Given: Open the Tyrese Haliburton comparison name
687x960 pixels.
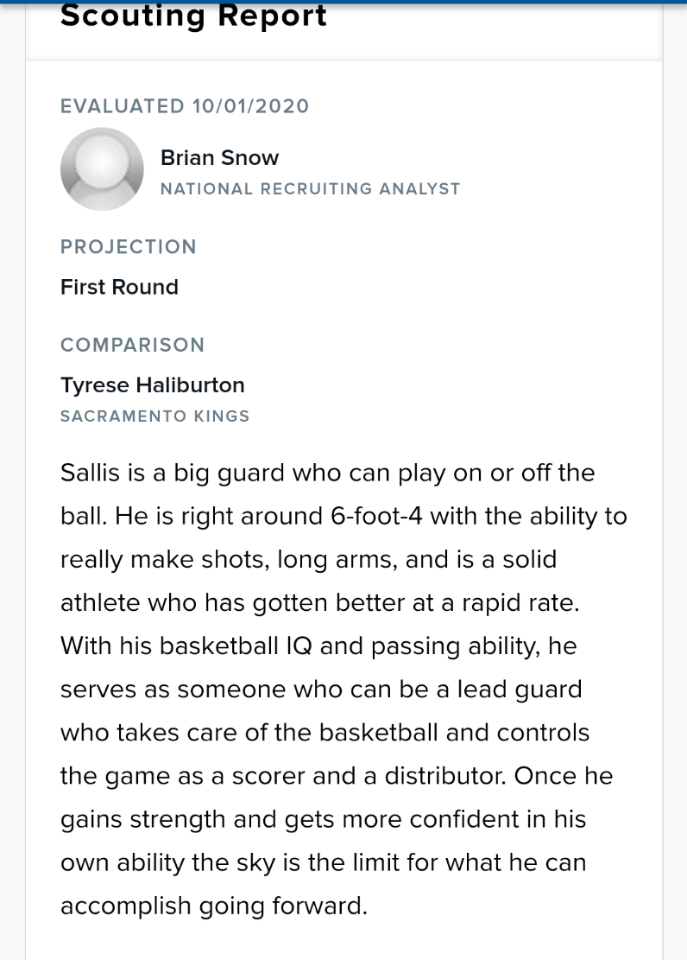Looking at the screenshot, I should click(153, 385).
